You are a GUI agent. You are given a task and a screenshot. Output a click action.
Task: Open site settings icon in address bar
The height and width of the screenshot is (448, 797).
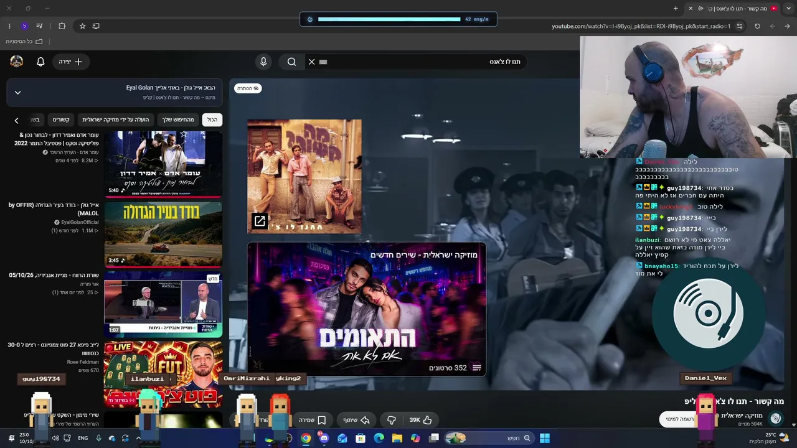[740, 26]
